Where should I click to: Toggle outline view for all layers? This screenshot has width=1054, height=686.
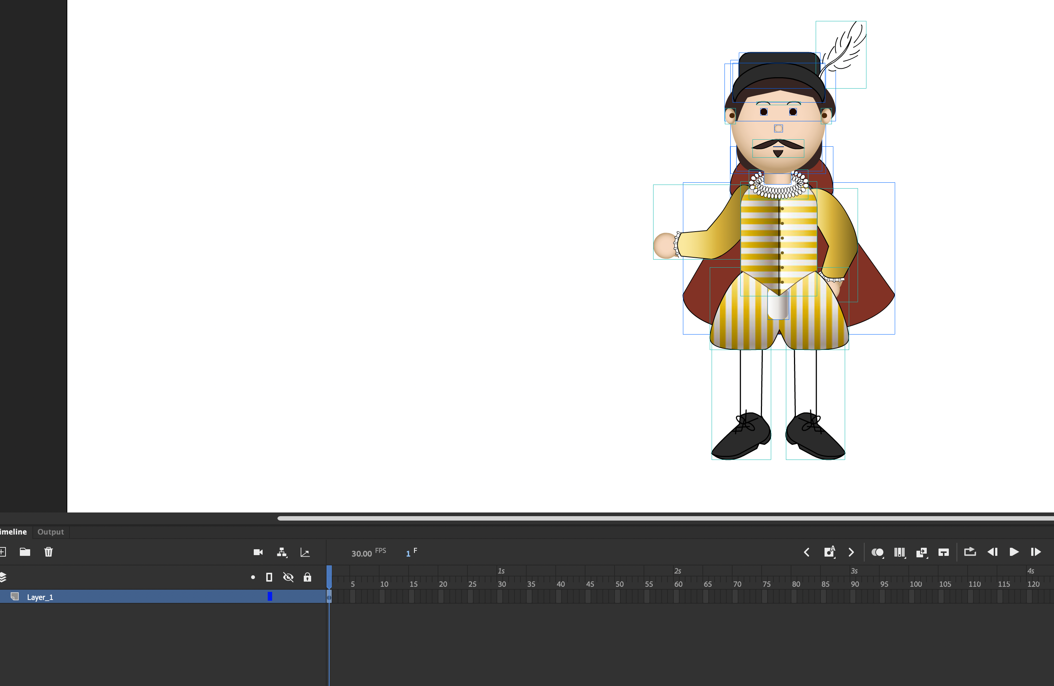tap(269, 577)
